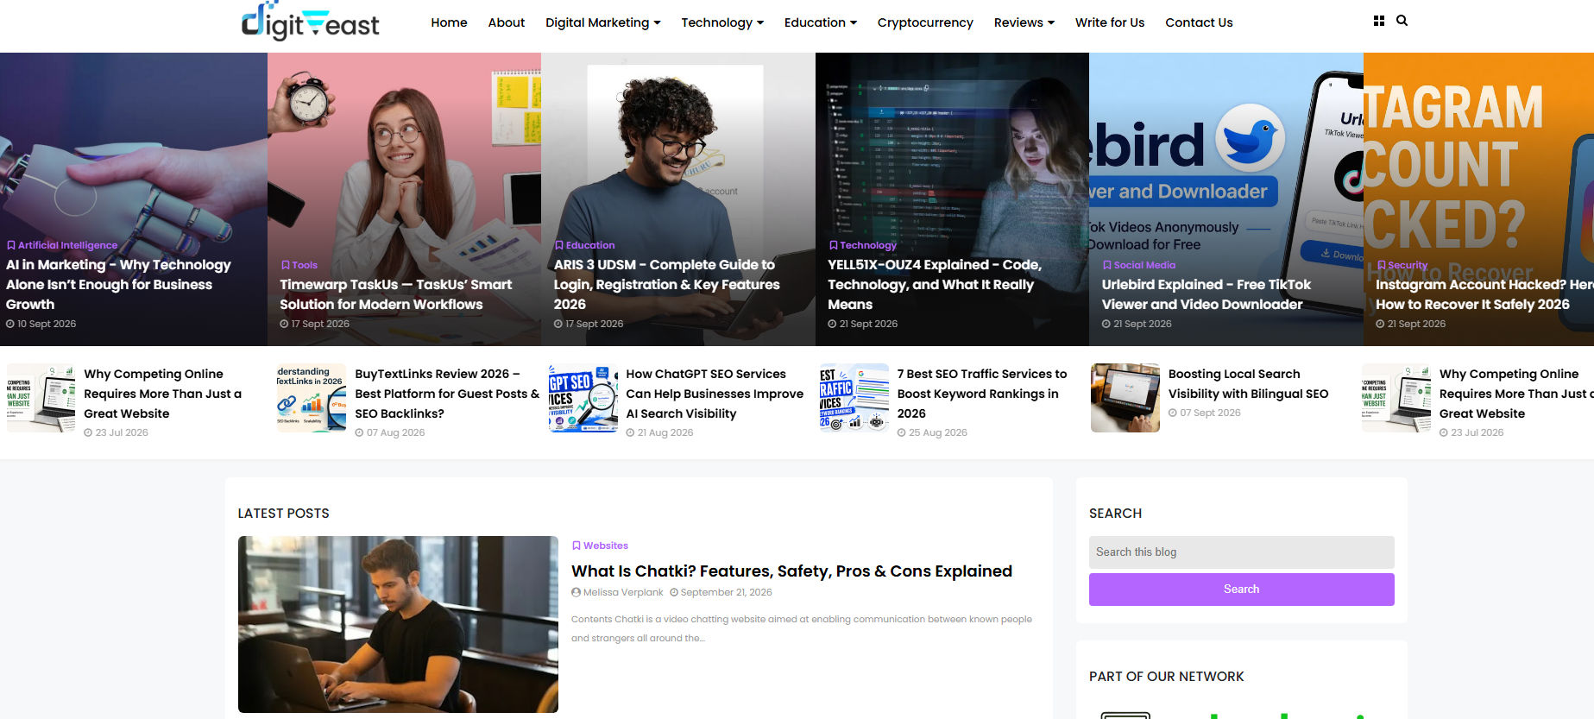Focus the 'Search this blog' field

tap(1241, 552)
